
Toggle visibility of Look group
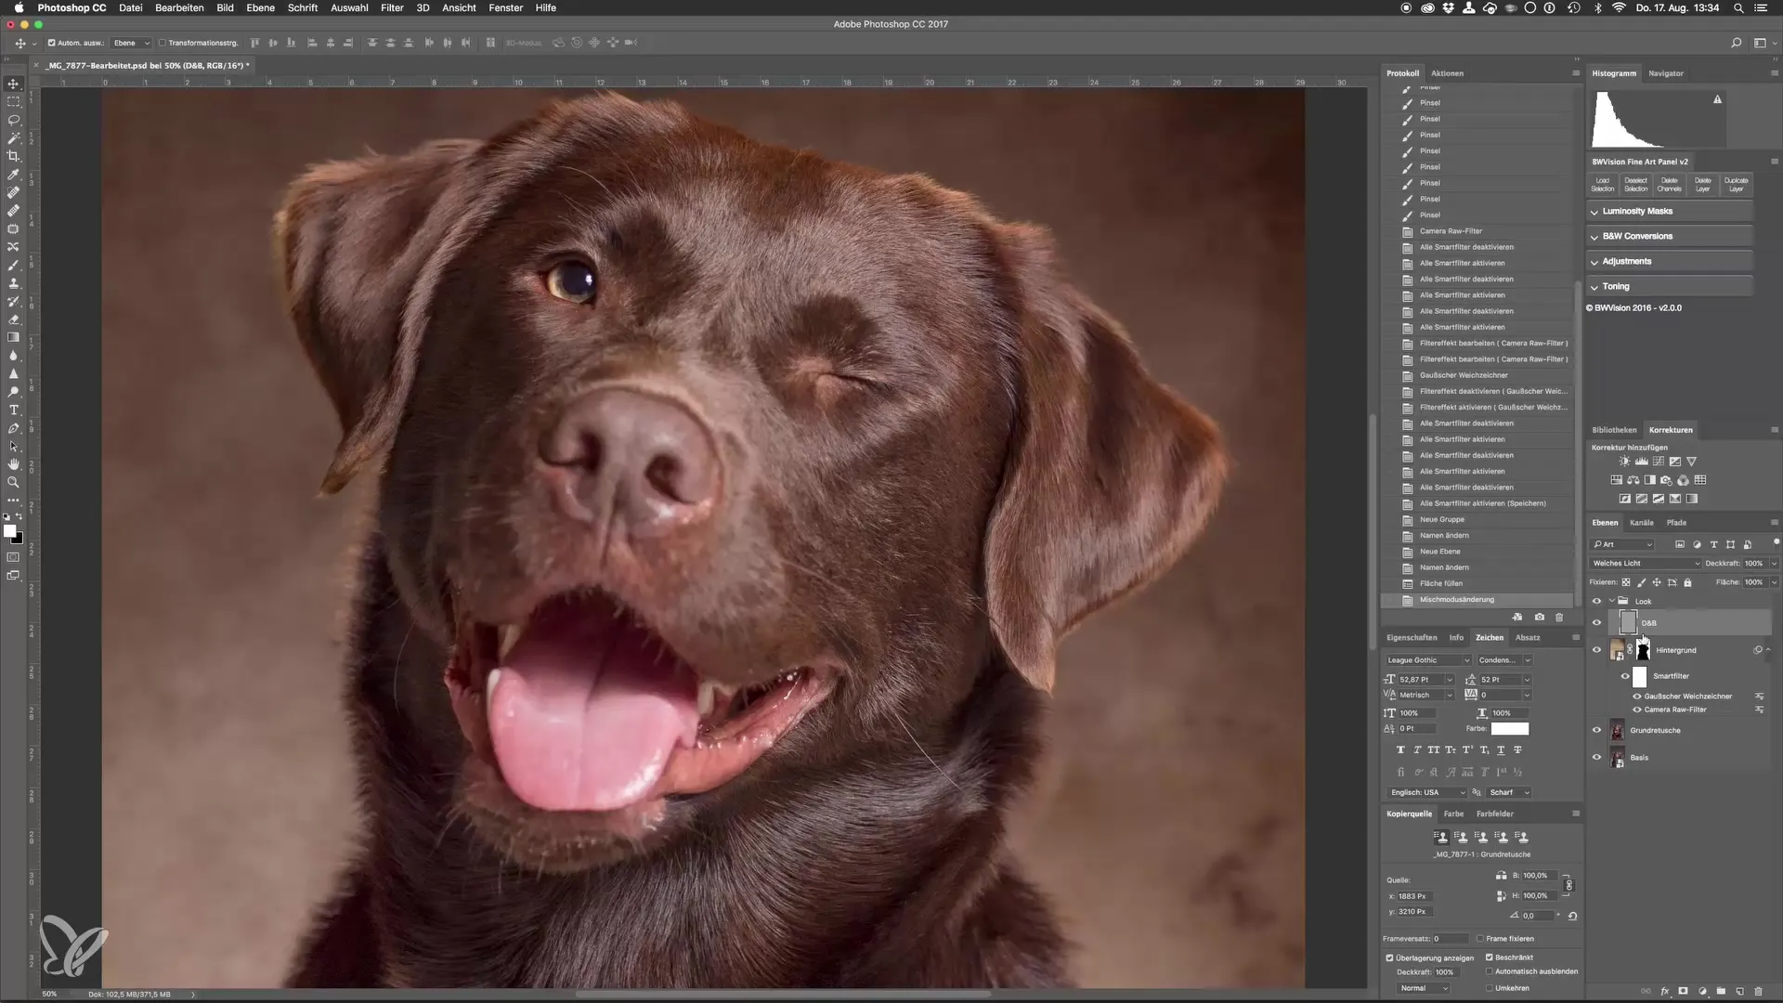pyautogui.click(x=1596, y=602)
